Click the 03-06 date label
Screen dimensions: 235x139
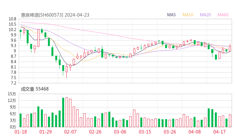tap(120, 132)
